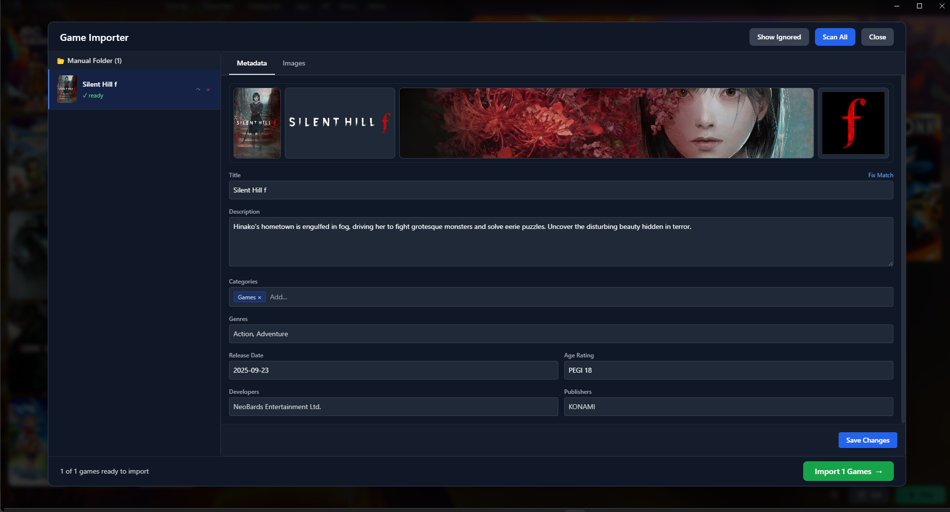
Task: Open Fix Match for the title
Action: point(881,175)
